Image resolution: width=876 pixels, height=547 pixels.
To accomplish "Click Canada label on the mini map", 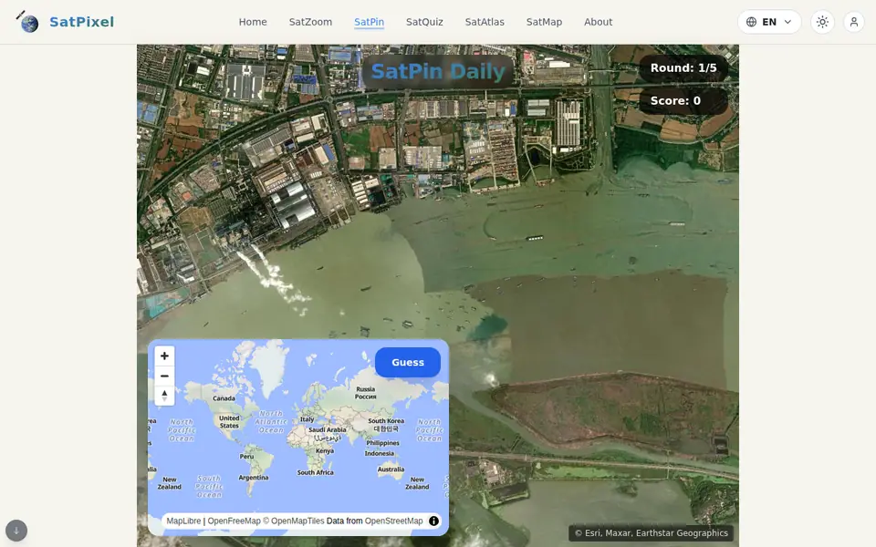I will point(224,398).
